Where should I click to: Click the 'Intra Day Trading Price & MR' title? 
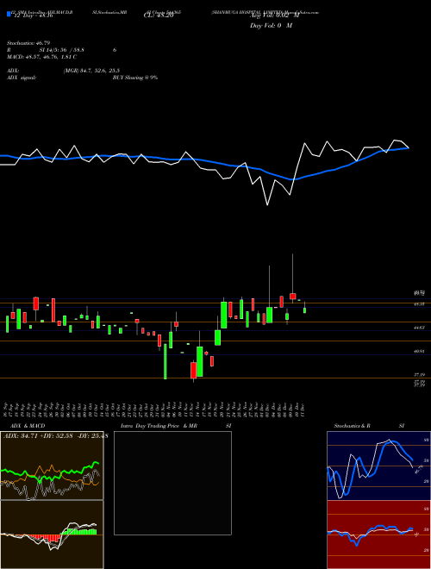159,426
